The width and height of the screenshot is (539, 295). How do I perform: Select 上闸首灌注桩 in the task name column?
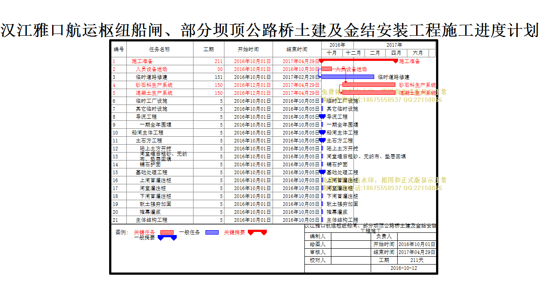pyautogui.click(x=156, y=180)
